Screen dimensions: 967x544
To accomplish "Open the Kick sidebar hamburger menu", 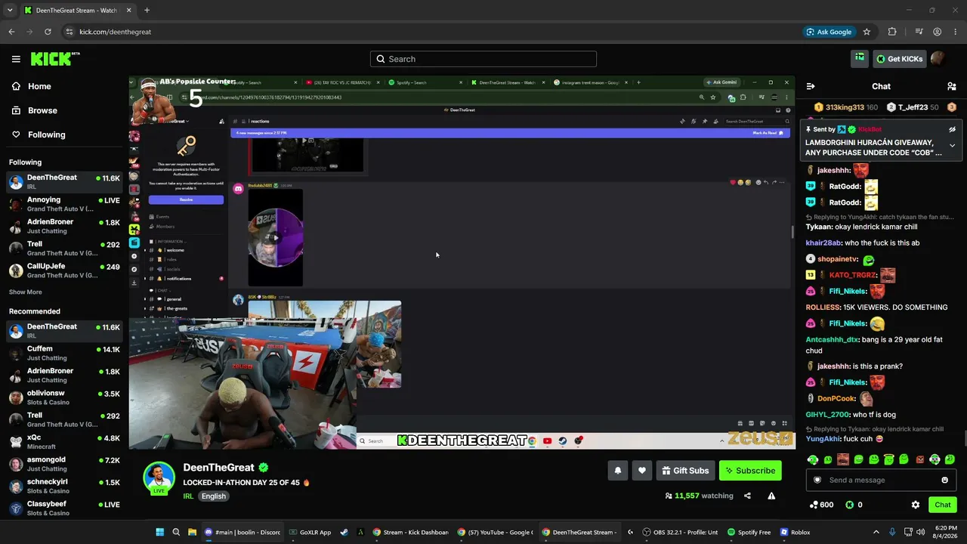I will point(16,59).
